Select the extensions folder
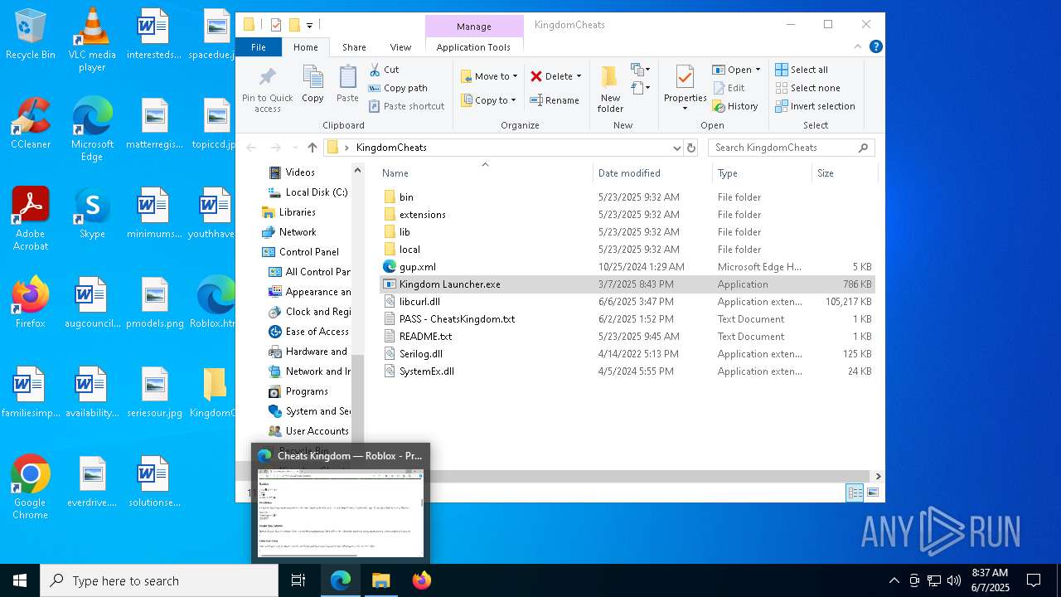1061x597 pixels. click(627, 215)
